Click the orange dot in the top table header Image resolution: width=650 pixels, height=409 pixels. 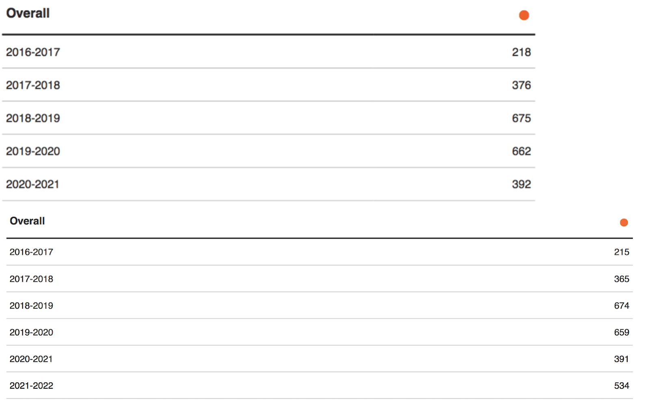pos(524,15)
